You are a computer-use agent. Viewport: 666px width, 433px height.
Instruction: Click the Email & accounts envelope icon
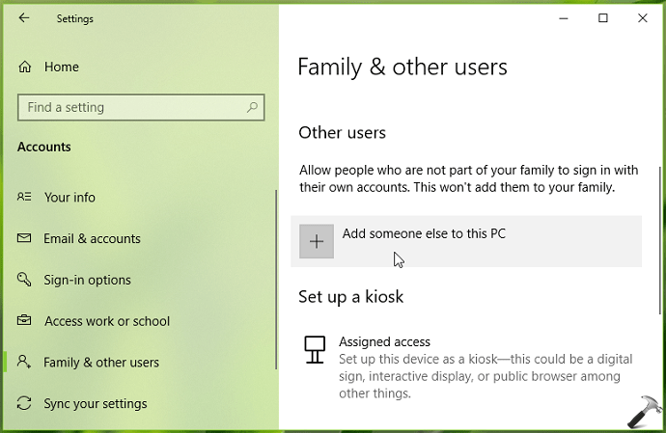pos(25,238)
